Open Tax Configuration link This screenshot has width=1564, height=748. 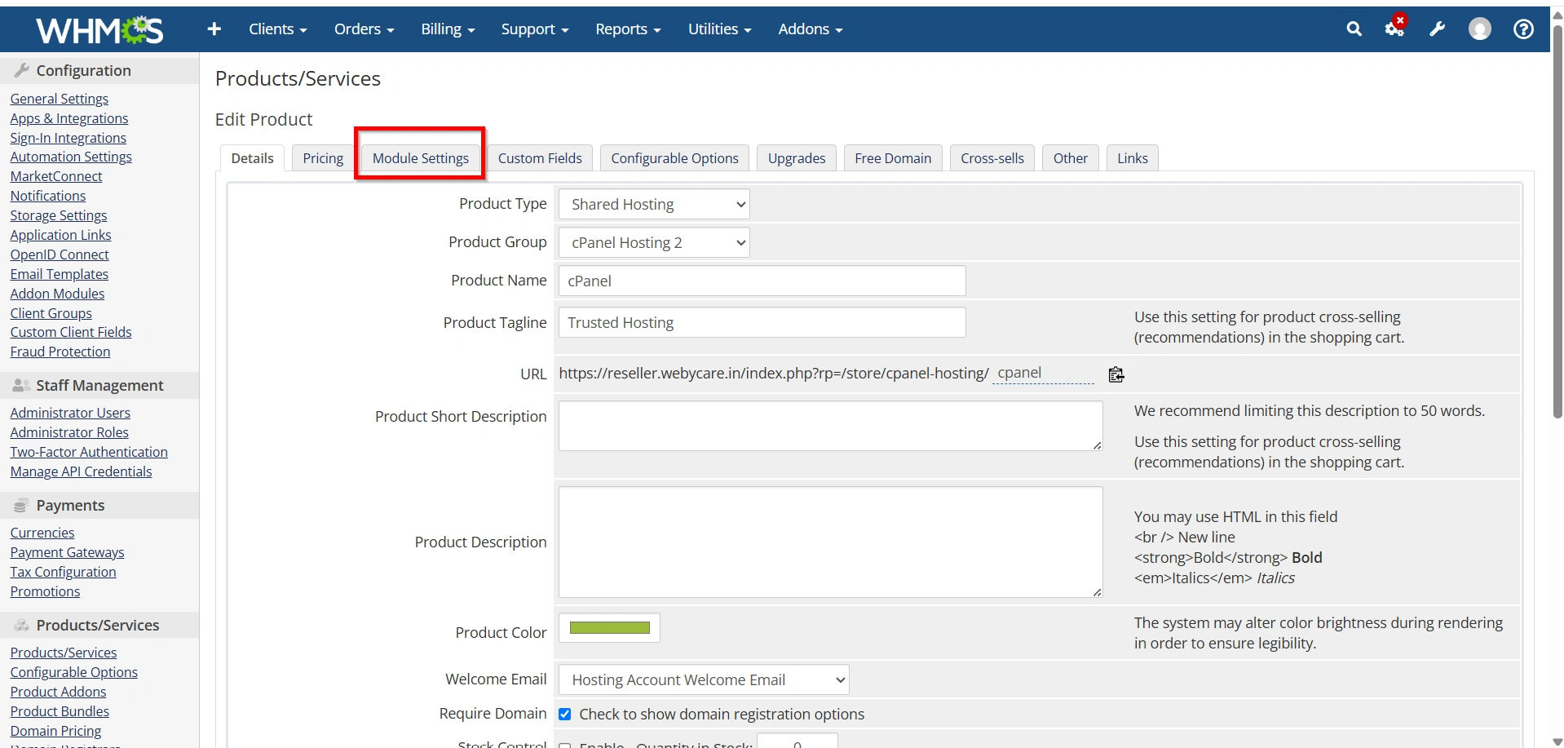64,572
